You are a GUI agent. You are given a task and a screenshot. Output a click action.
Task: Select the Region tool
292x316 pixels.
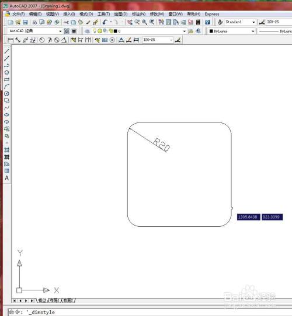click(x=6, y=164)
